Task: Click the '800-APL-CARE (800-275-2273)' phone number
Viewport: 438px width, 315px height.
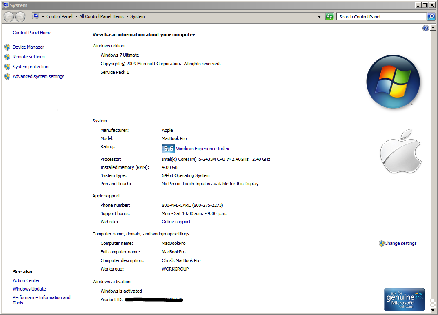Action: (192, 205)
